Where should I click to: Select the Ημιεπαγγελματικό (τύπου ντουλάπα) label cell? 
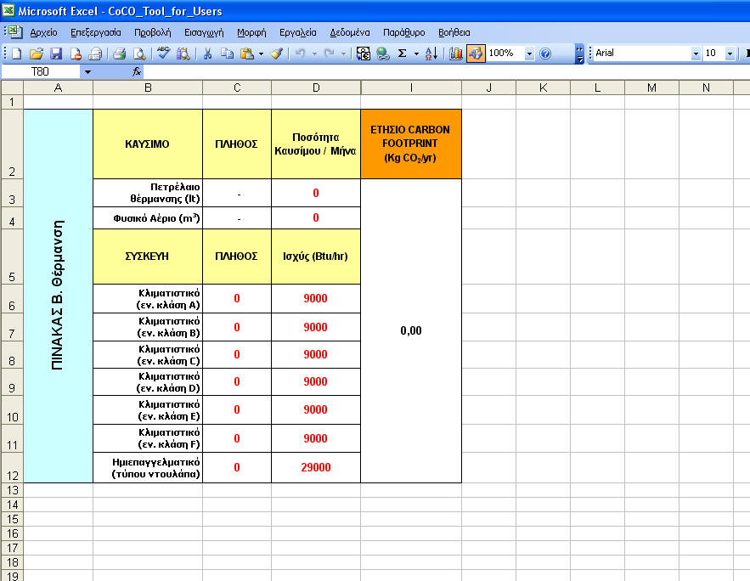(x=148, y=468)
